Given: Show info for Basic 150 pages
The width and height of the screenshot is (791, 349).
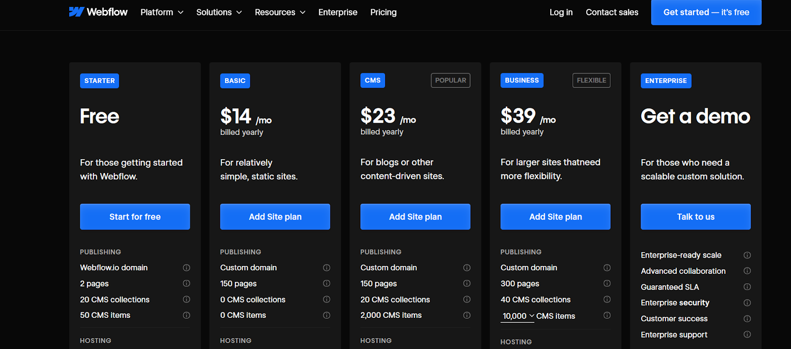Looking at the screenshot, I should coord(327,283).
